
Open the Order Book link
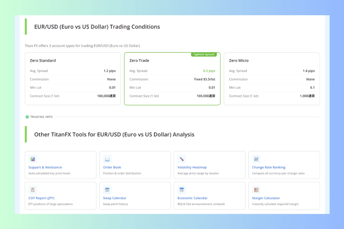pyautogui.click(x=112, y=167)
